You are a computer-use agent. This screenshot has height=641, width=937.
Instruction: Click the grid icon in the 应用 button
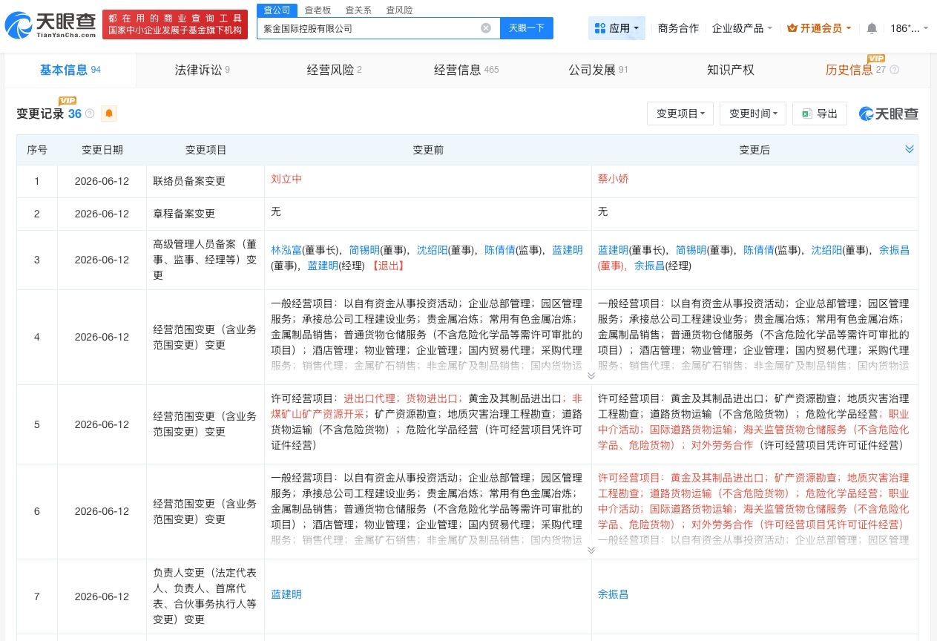pyautogui.click(x=600, y=28)
